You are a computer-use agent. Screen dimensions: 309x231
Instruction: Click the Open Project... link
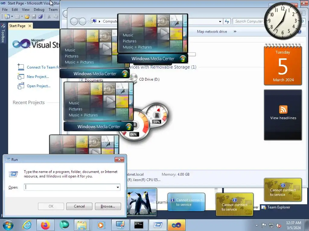(39, 86)
